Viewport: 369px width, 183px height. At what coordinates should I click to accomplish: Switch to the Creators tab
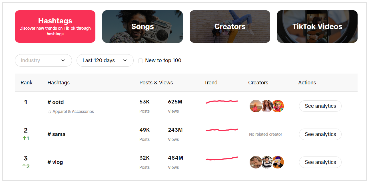point(230,26)
